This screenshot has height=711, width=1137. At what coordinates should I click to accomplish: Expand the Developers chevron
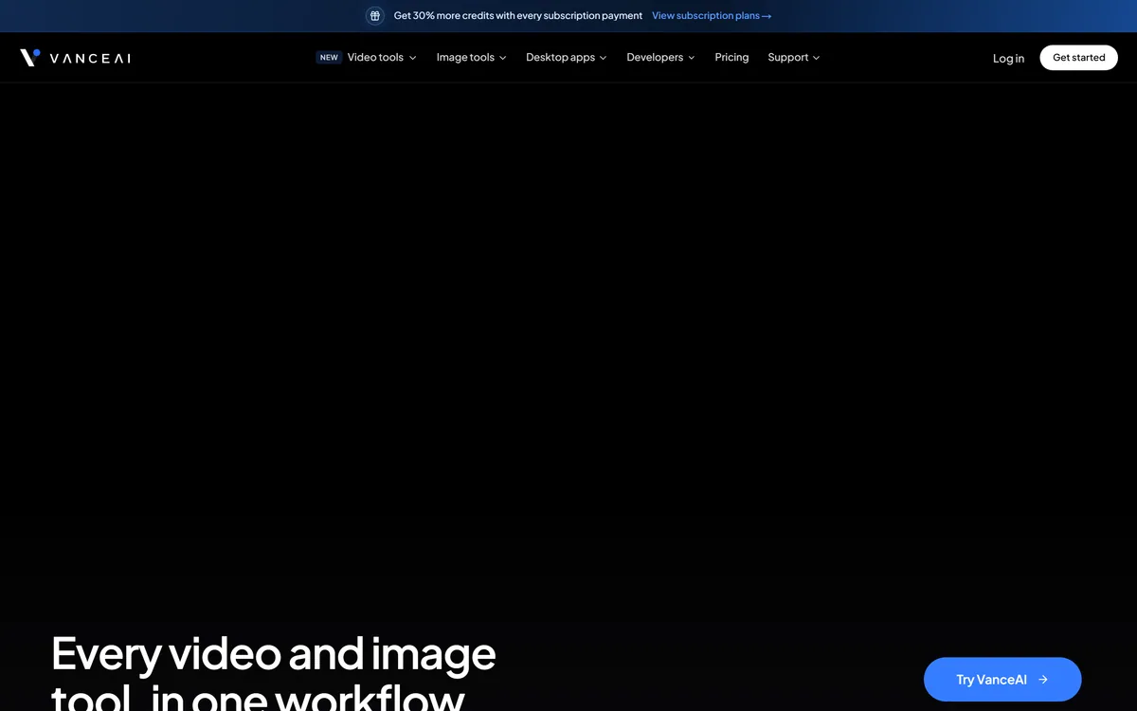coord(692,58)
